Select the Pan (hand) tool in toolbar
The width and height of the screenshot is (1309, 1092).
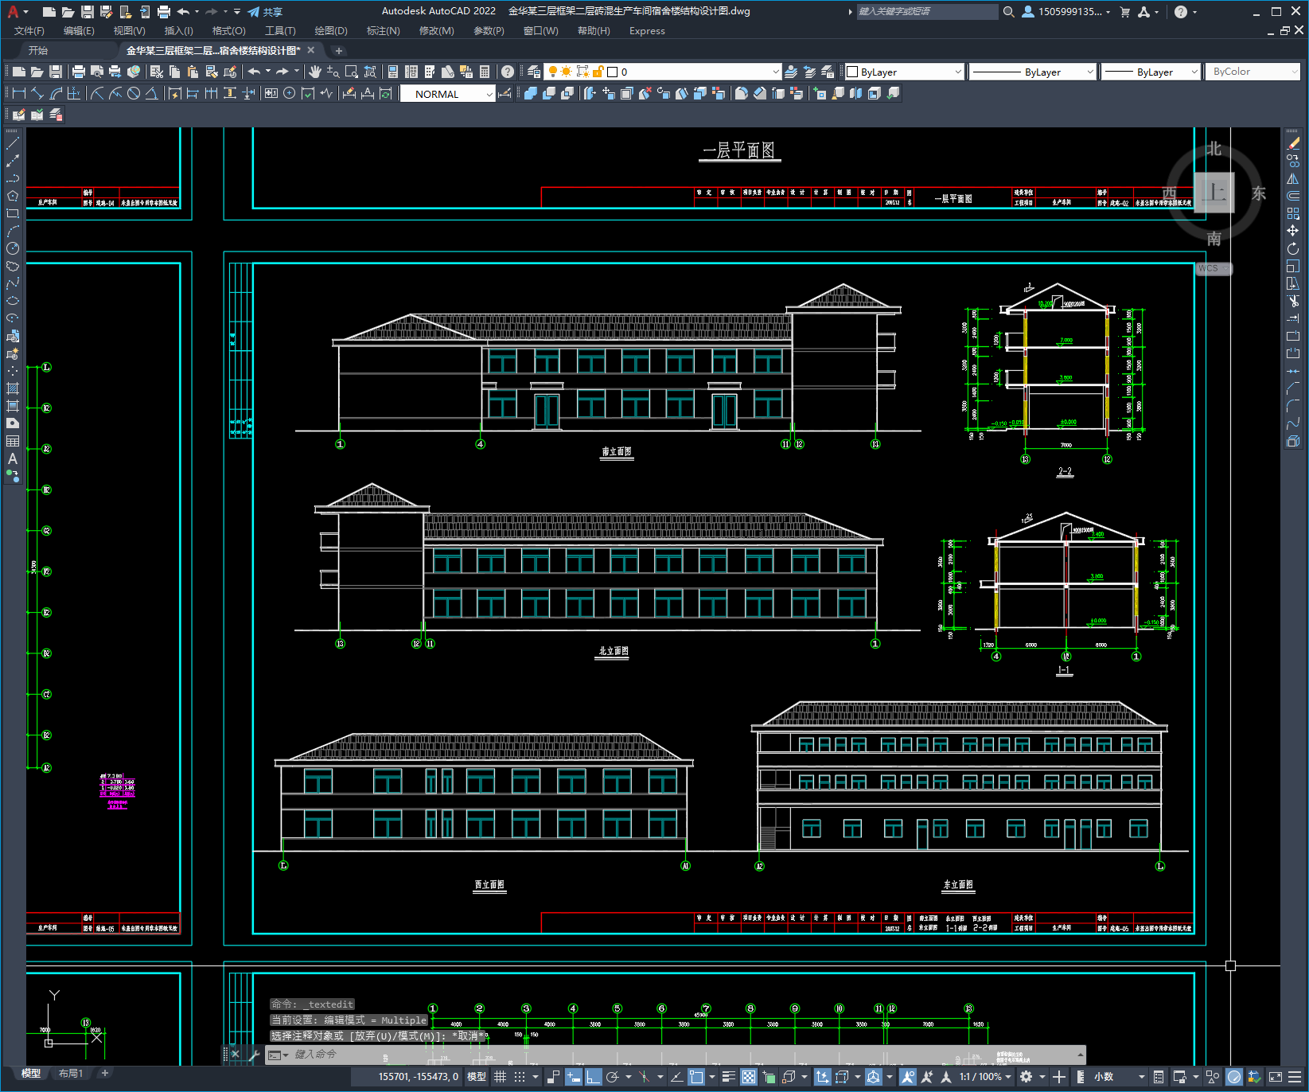coord(315,72)
